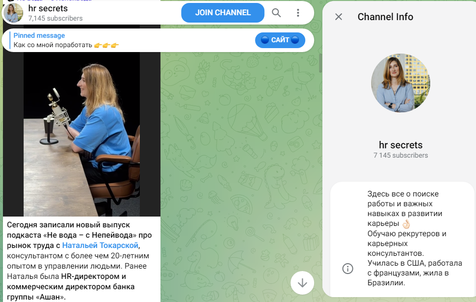
Task: Click the Channel Info panel heading
Action: pos(385,17)
